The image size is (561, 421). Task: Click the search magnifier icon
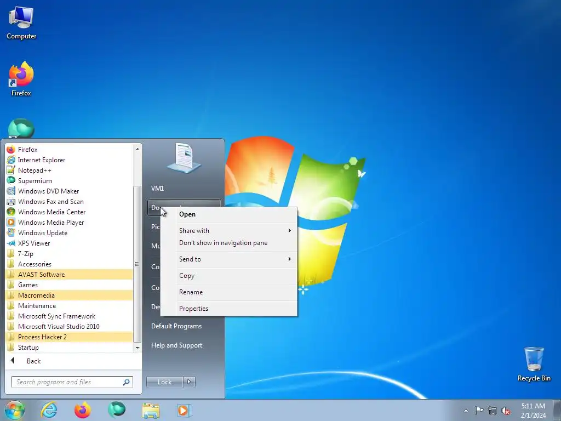tap(126, 382)
